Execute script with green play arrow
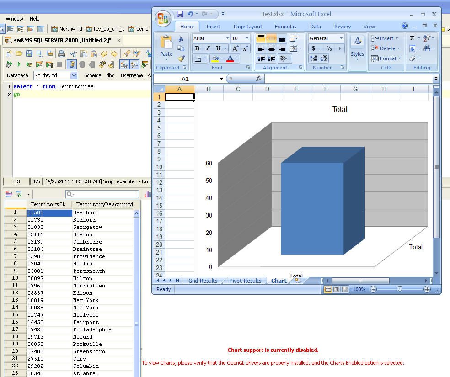This screenshot has height=377, width=450. (19, 64)
